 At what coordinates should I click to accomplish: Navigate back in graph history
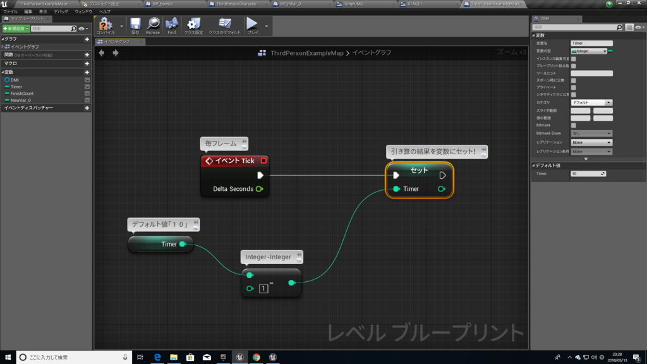click(102, 53)
